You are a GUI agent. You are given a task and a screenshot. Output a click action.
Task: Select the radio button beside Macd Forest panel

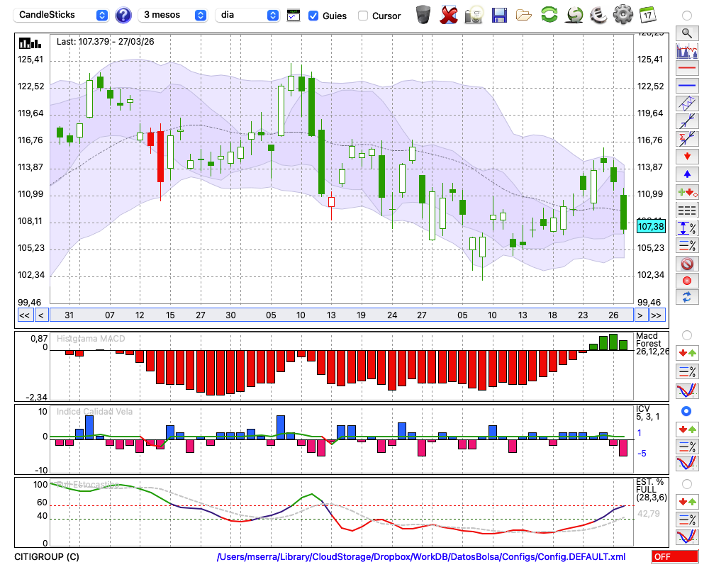tap(686, 335)
